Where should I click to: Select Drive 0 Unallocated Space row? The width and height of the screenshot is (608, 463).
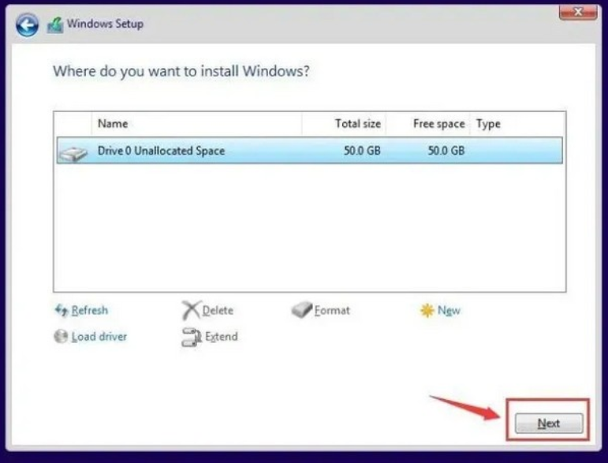tap(309, 151)
